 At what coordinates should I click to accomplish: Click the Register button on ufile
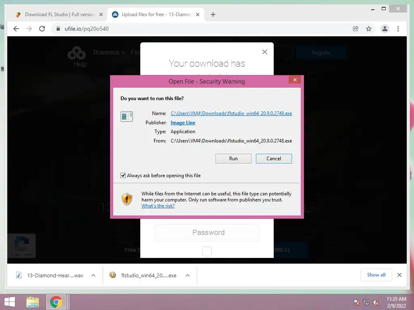click(321, 53)
